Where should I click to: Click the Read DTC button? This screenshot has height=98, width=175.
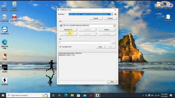tap(87, 30)
